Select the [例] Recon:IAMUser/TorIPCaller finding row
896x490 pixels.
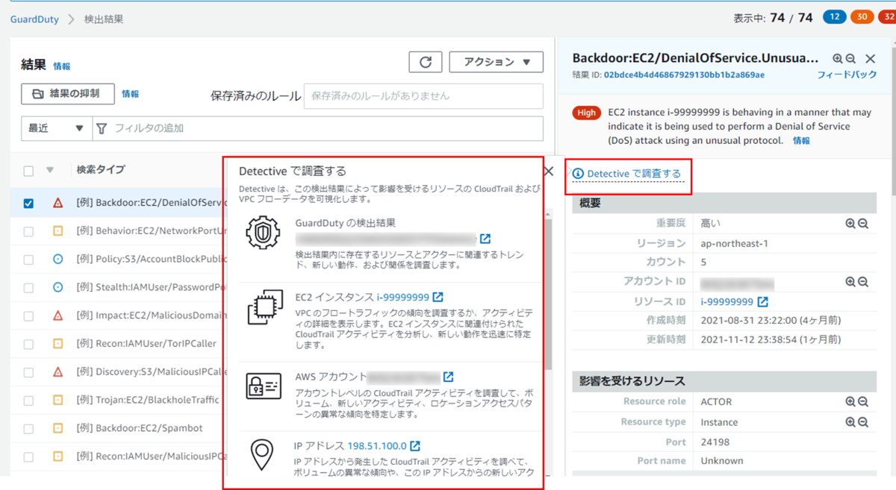click(x=146, y=344)
